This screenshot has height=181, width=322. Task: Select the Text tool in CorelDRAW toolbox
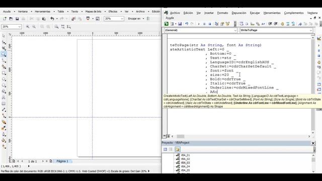click(4, 98)
